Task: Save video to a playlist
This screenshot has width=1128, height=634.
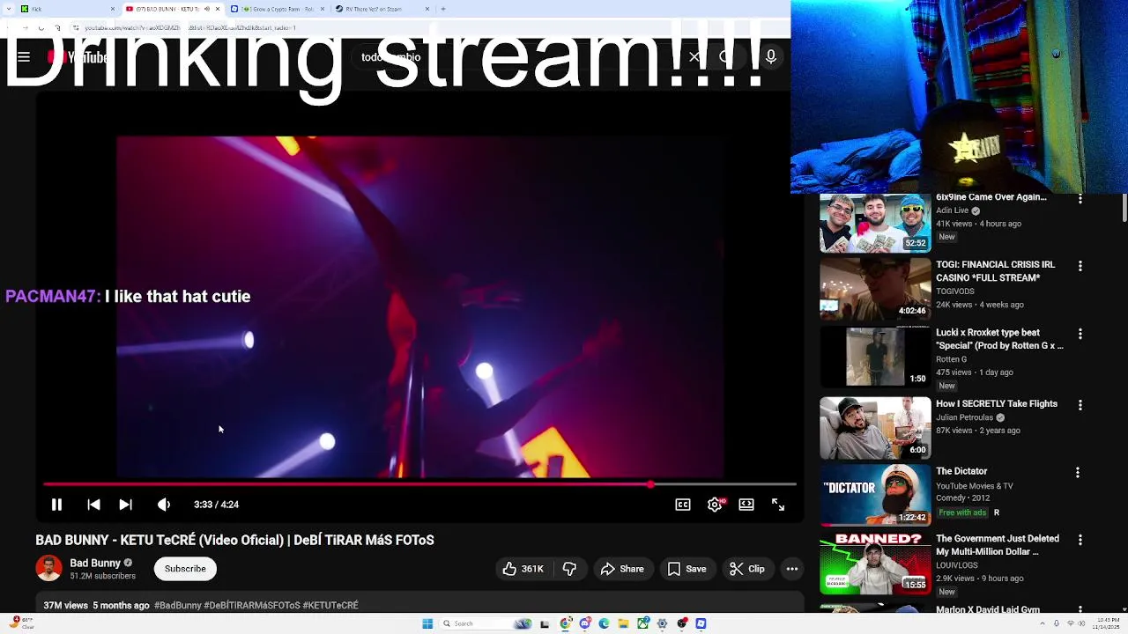Action: (x=686, y=569)
